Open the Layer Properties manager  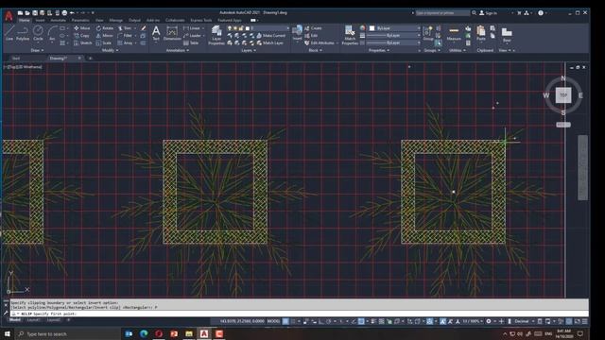(x=216, y=35)
